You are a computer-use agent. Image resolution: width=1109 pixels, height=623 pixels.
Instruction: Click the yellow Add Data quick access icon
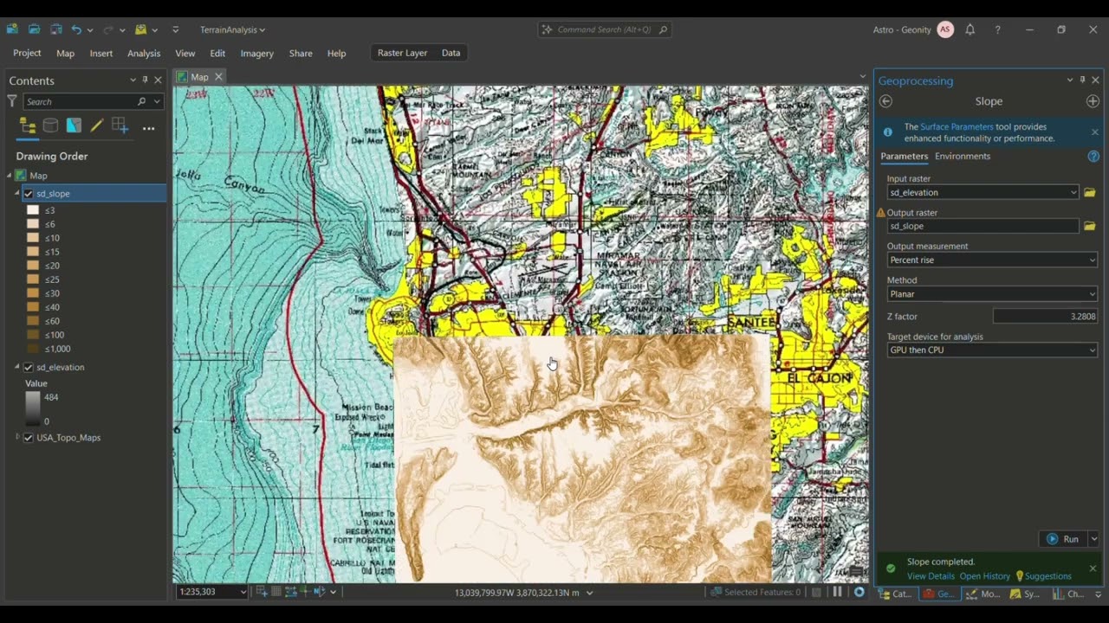(140, 29)
